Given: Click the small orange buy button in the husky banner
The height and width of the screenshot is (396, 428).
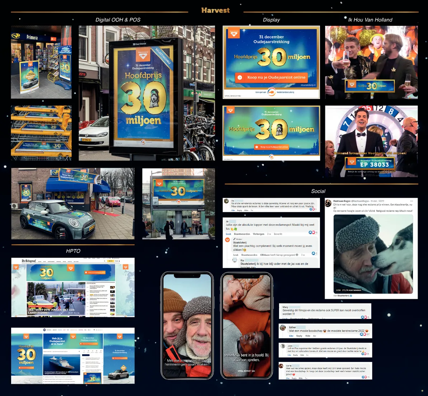Looking at the screenshot, I should tap(271, 147).
